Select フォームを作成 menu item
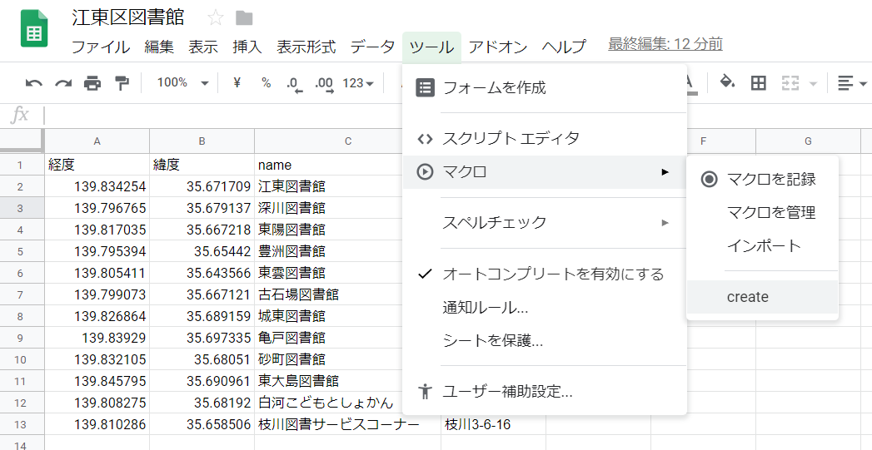The width and height of the screenshot is (872, 450). [545, 87]
